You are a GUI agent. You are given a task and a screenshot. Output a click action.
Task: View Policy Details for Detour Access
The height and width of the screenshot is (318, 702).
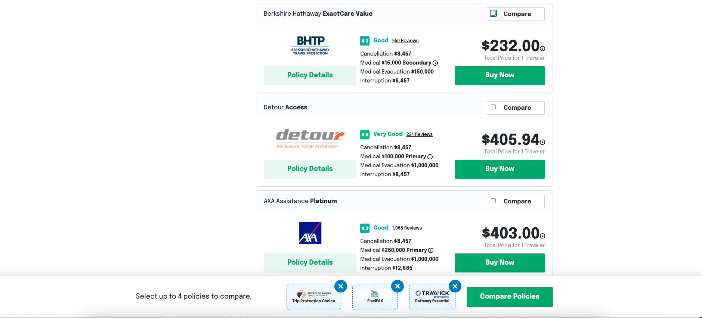pyautogui.click(x=310, y=169)
